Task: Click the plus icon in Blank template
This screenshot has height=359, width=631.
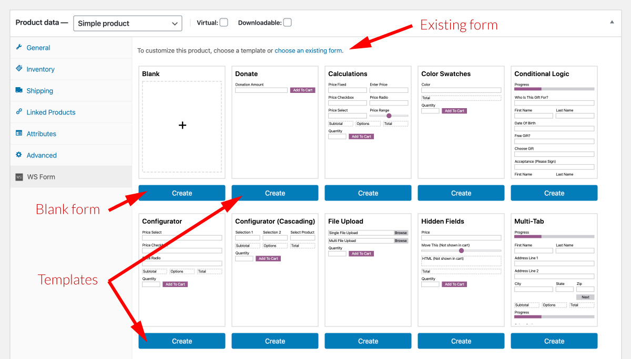Action: click(x=182, y=125)
